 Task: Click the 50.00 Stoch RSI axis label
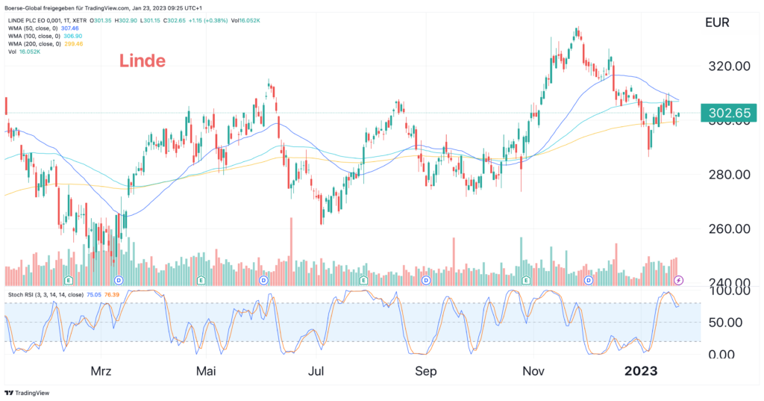click(x=725, y=323)
